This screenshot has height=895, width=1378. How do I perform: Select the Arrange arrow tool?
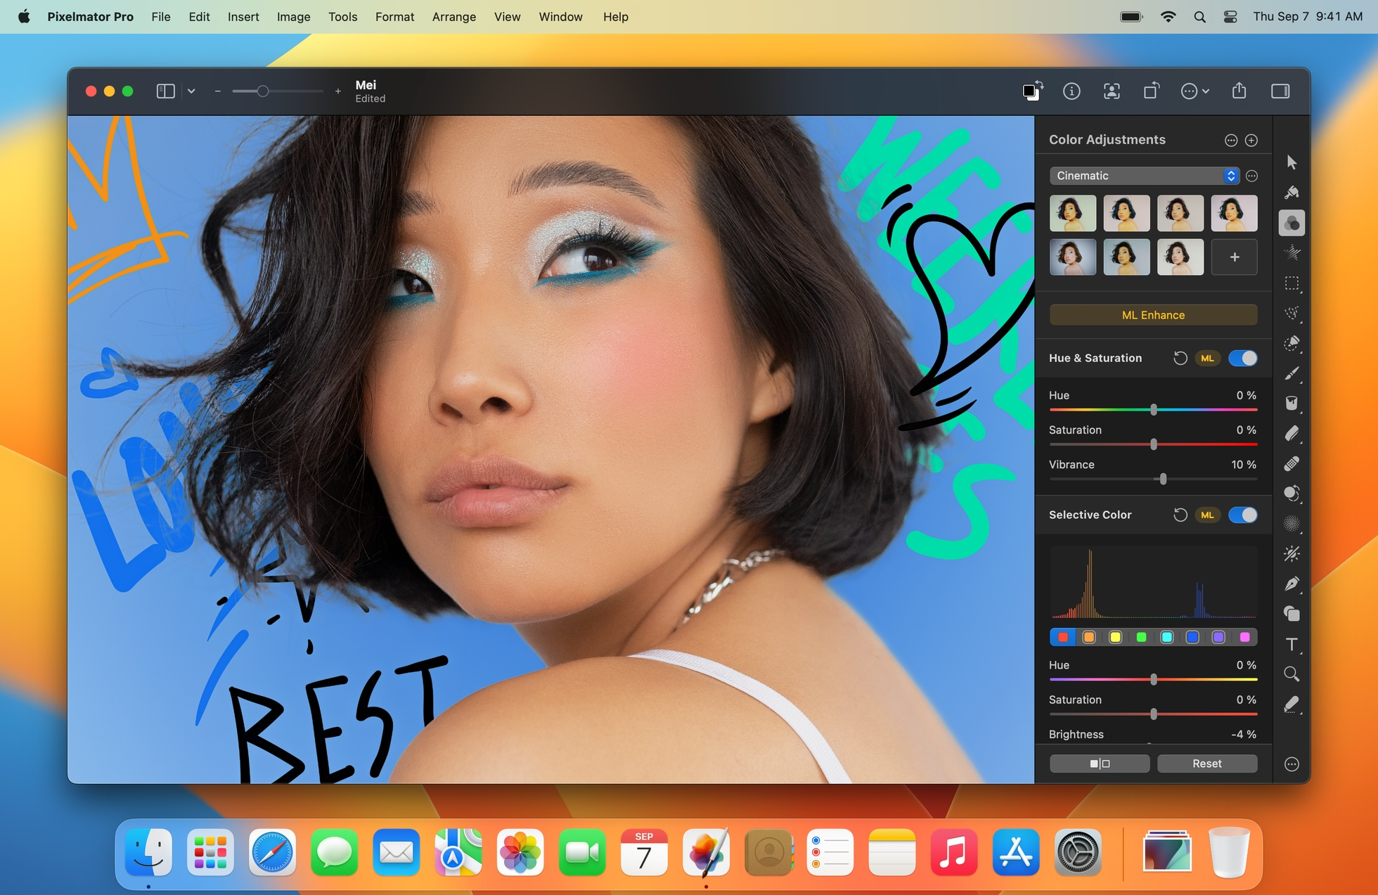coord(1292,162)
